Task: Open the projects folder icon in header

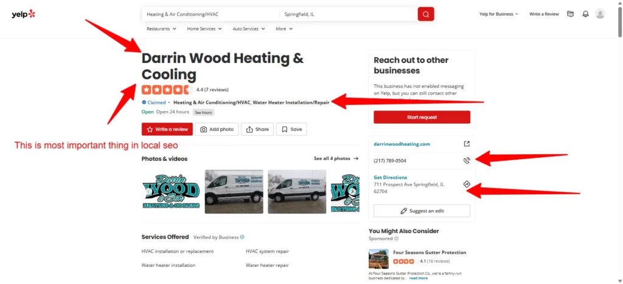Action: coord(570,14)
